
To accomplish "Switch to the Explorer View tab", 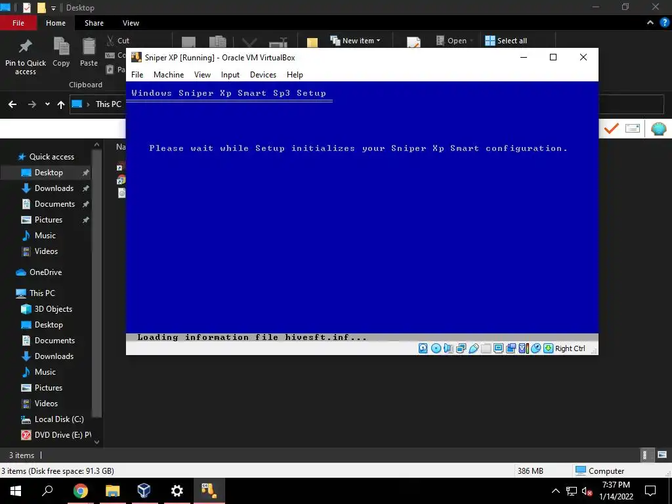I will (x=131, y=23).
